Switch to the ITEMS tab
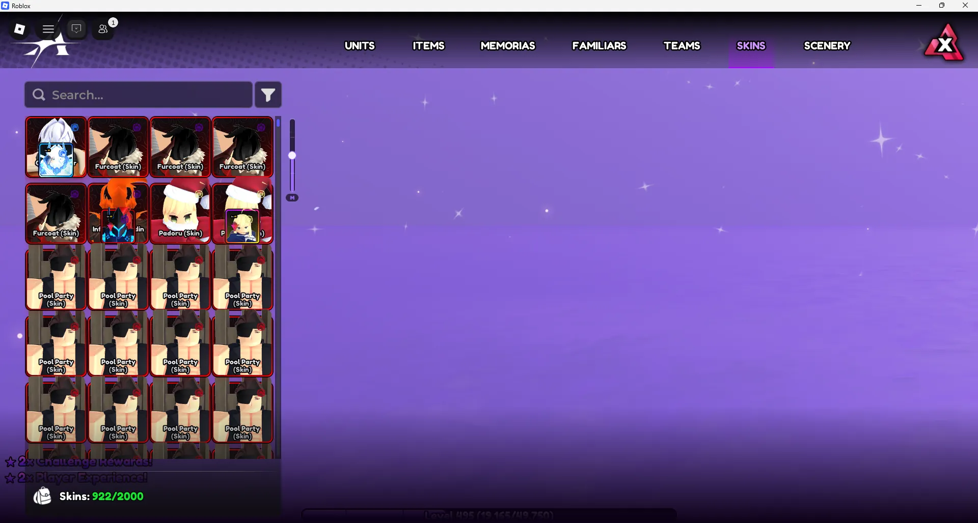This screenshot has width=978, height=523. pyautogui.click(x=428, y=46)
